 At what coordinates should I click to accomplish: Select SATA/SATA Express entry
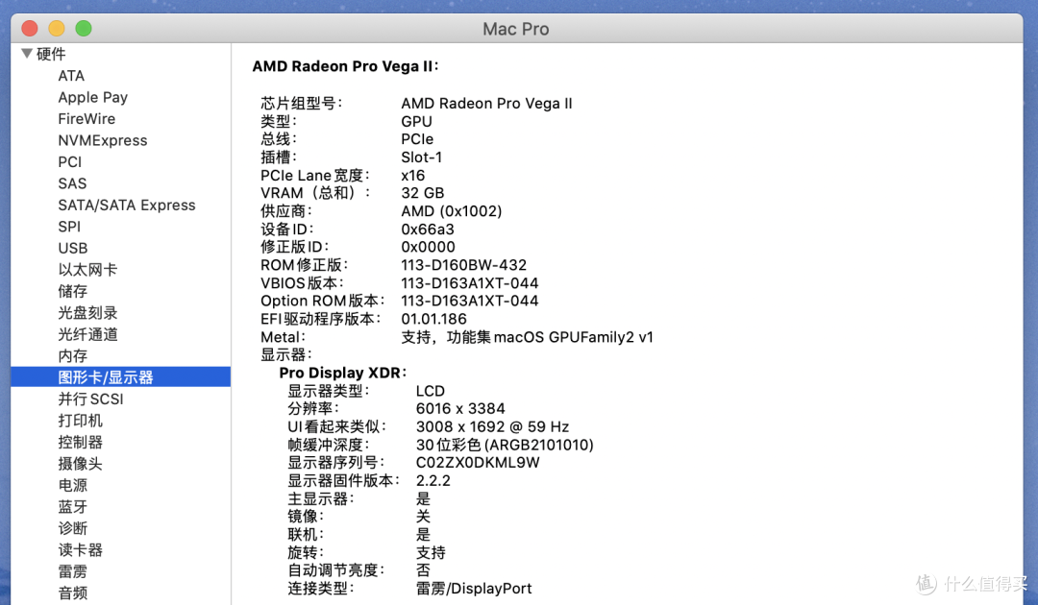click(x=127, y=205)
